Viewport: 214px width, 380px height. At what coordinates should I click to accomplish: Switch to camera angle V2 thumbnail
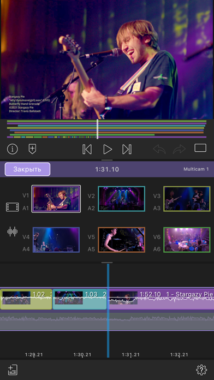[x=121, y=199]
